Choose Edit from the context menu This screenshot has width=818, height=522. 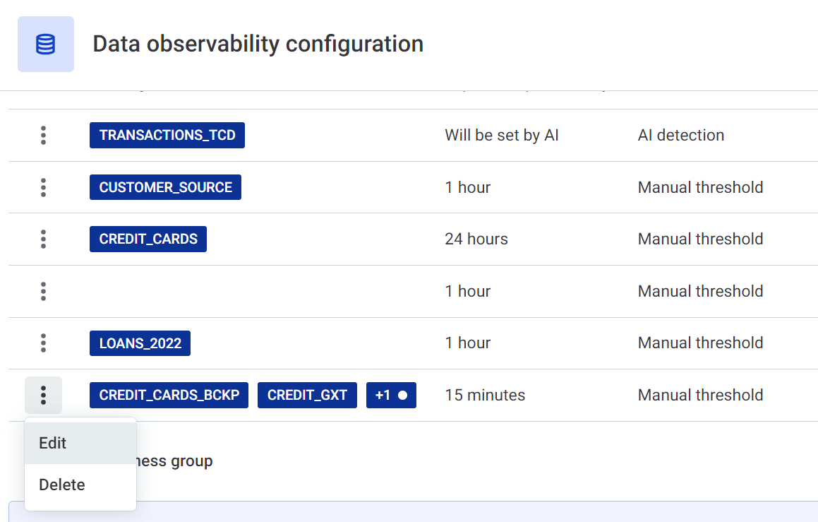53,443
